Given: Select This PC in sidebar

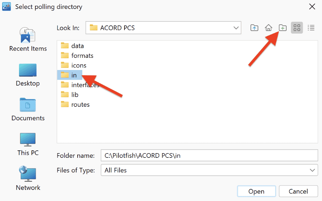Looking at the screenshot, I should coord(28,144).
